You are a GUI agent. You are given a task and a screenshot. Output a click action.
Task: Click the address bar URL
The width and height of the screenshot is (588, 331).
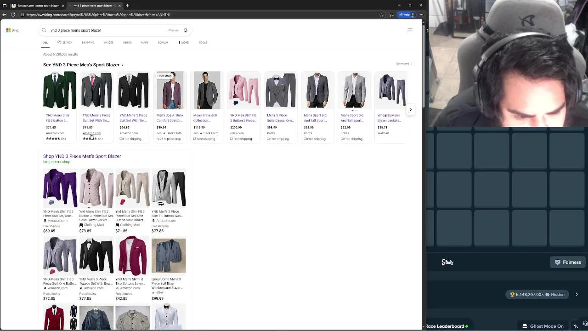coord(98,15)
